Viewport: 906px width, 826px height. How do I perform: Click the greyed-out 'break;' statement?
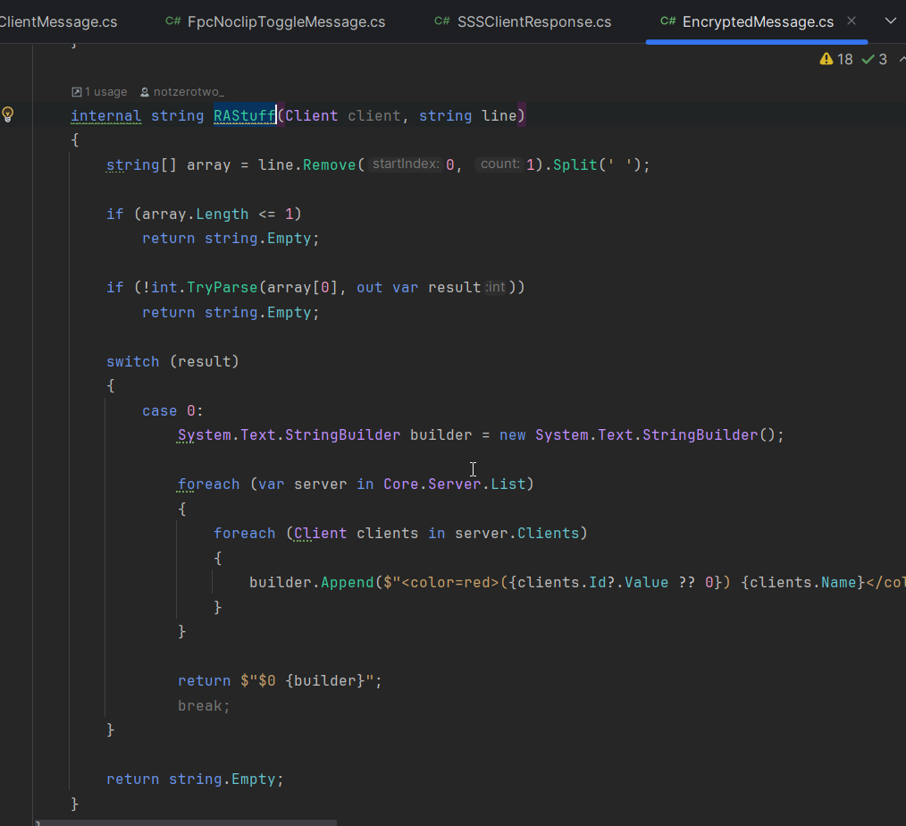[204, 706]
